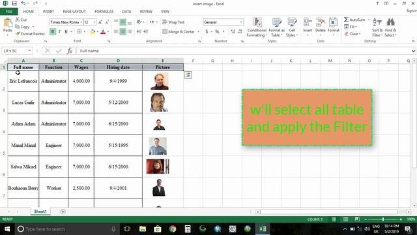Switch to the REVIEW tab

pos(146,12)
